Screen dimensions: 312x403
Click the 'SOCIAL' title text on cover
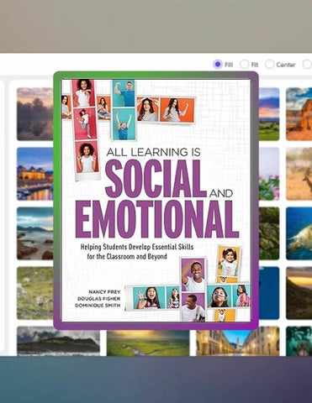click(156, 179)
